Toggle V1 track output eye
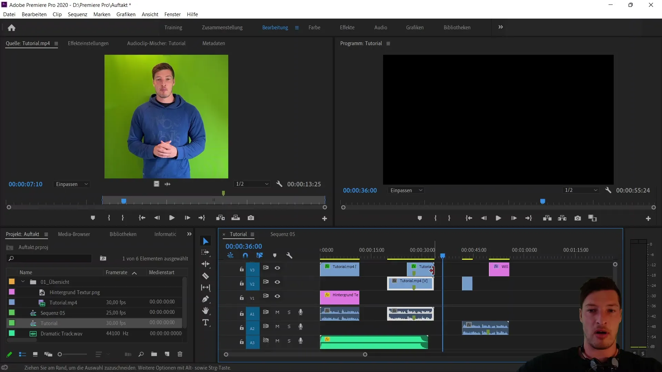This screenshot has height=372, width=662. point(277,296)
